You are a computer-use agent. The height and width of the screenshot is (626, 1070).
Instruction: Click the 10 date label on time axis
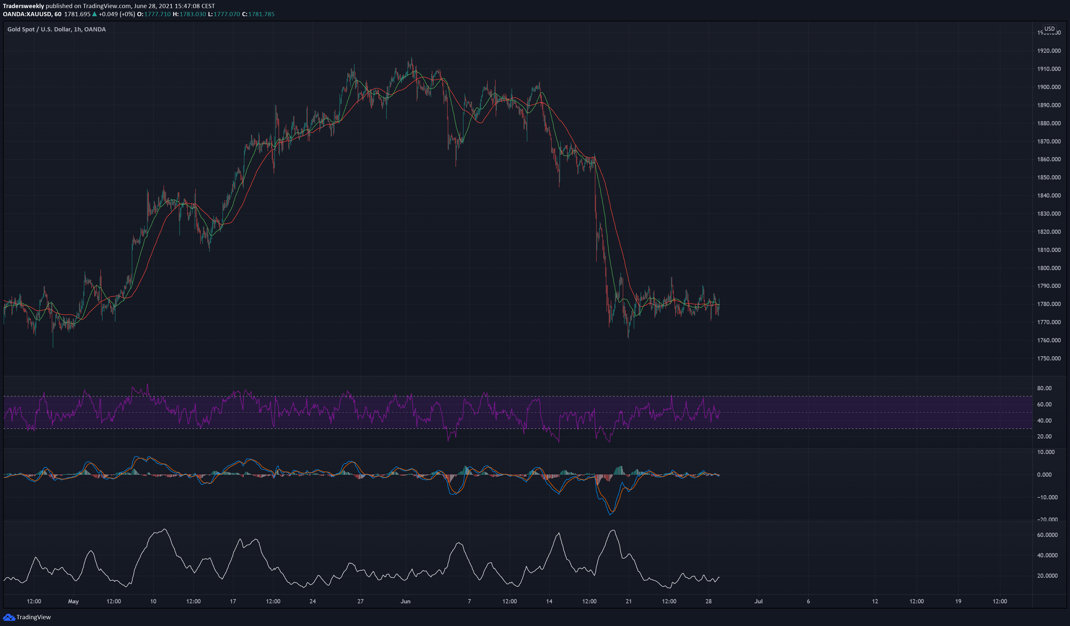coord(153,601)
